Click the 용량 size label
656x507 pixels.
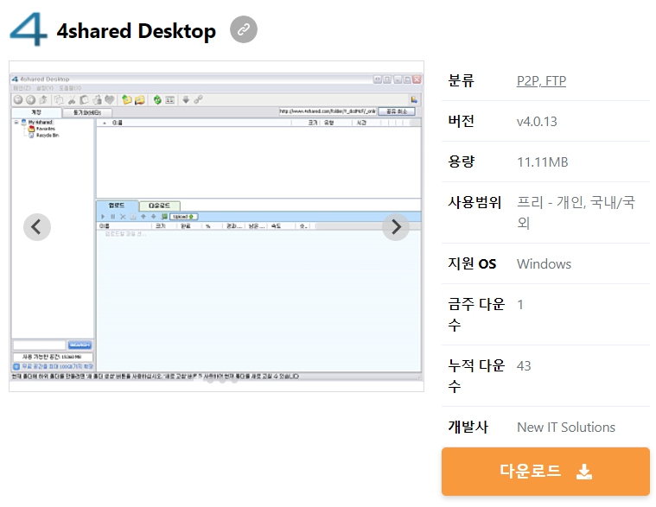pyautogui.click(x=461, y=162)
